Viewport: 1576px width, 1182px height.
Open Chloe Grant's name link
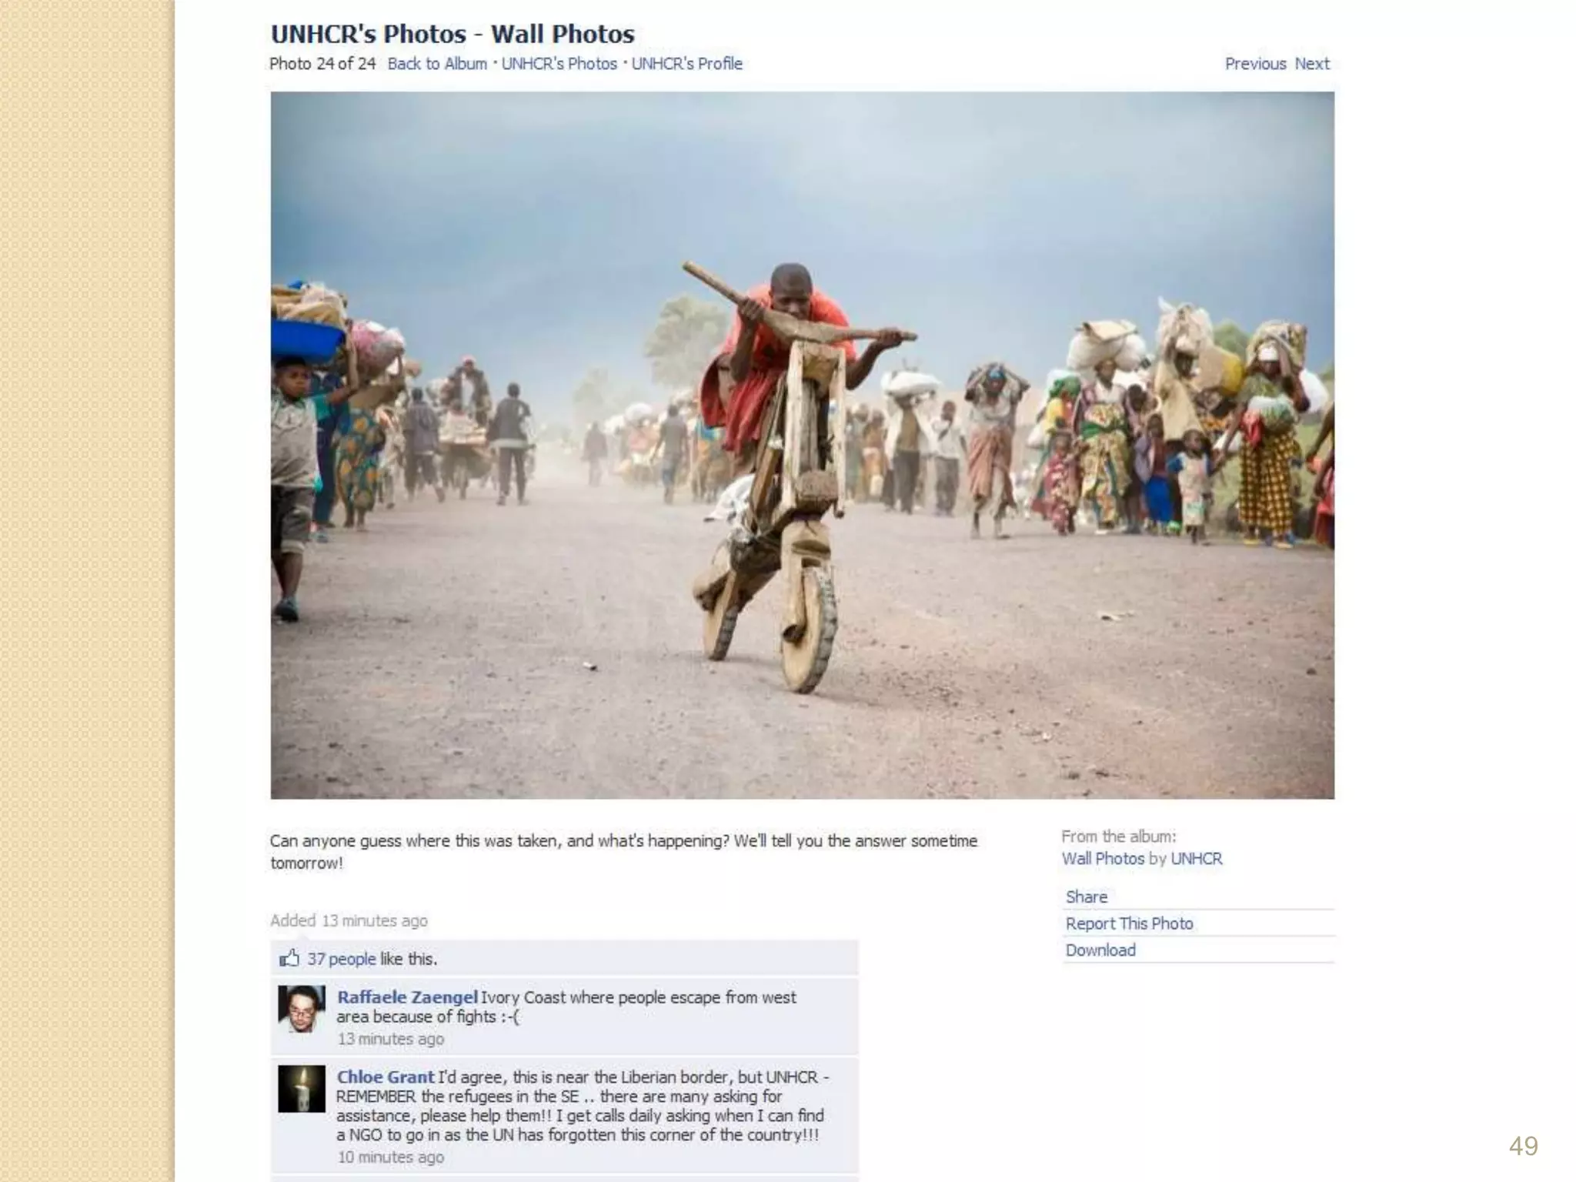(386, 1077)
